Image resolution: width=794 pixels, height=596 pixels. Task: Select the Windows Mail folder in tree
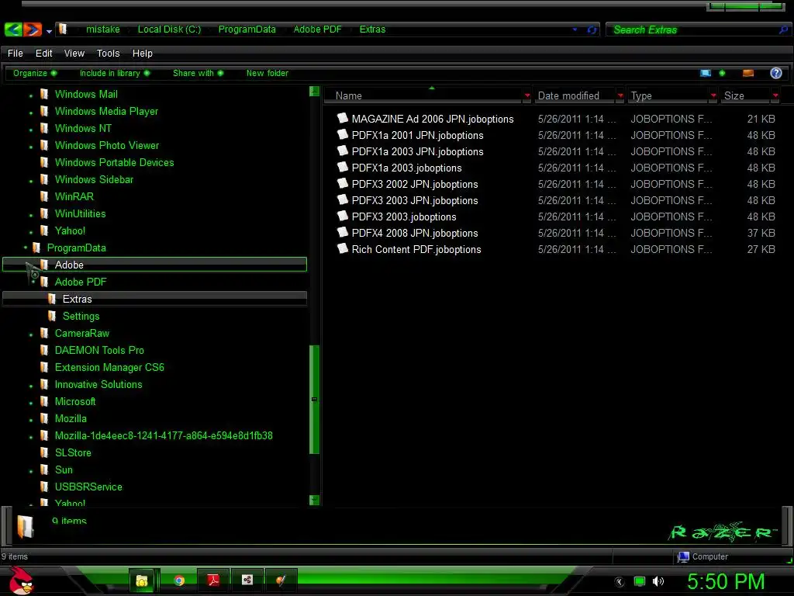[86, 94]
